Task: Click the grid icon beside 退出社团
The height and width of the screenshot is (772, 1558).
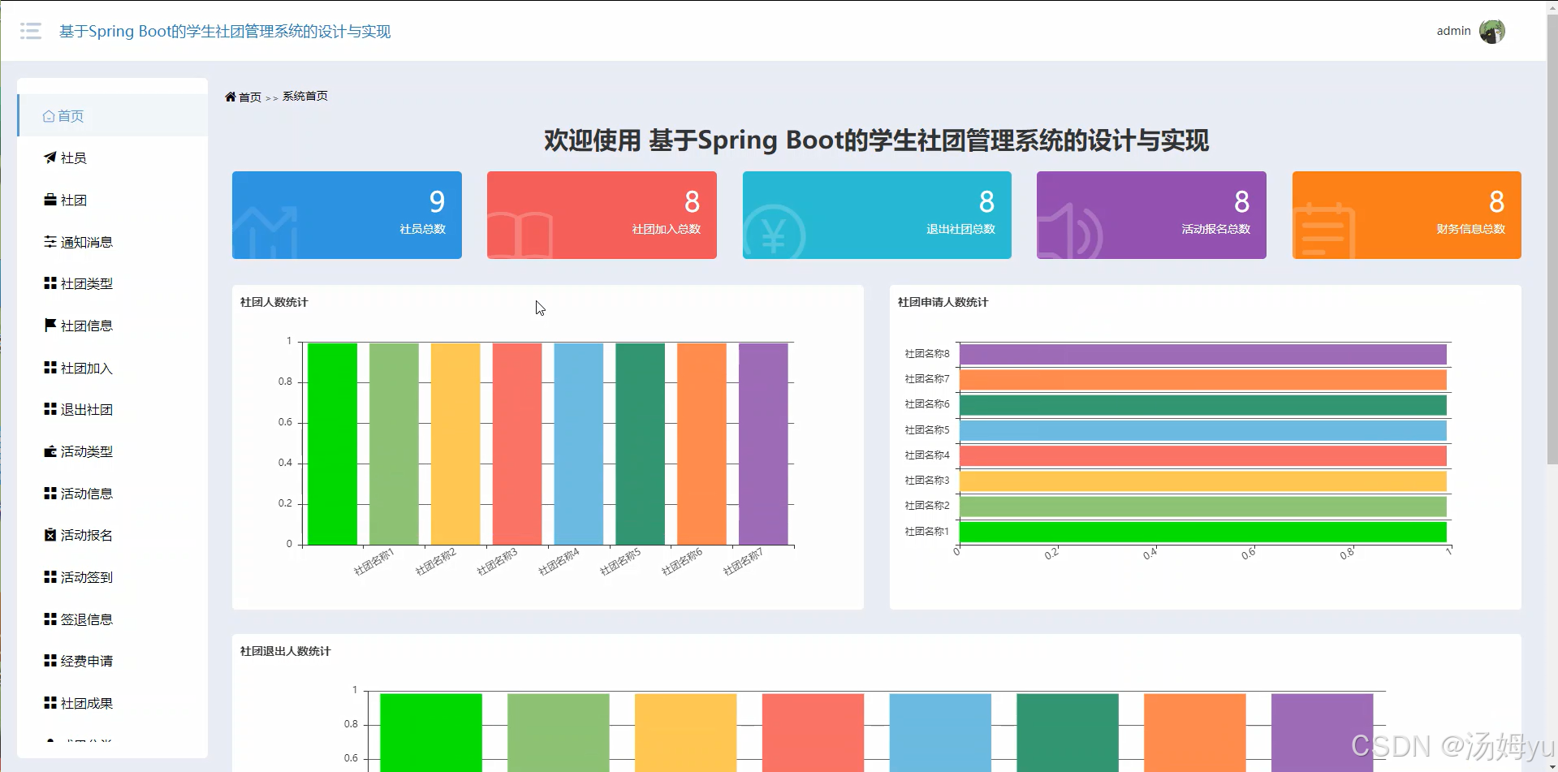Action: (x=50, y=409)
